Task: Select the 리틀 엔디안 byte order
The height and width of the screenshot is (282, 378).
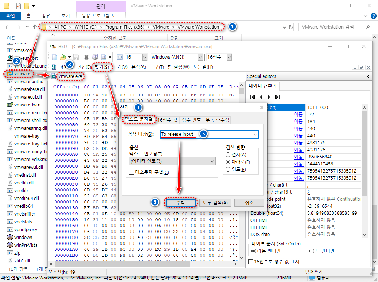Action: (253, 251)
